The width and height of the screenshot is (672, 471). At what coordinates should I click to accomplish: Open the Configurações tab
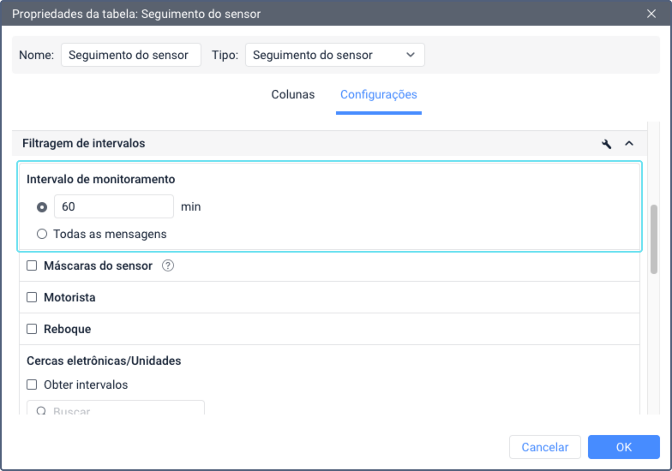[378, 94]
